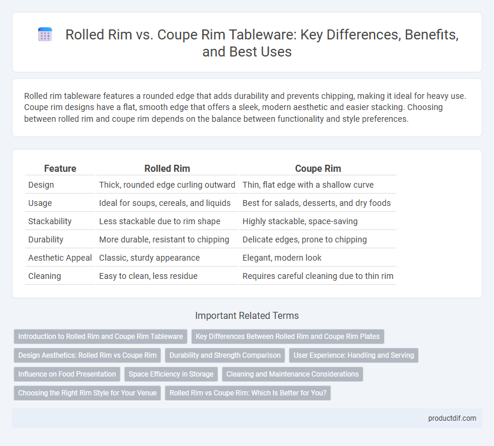Click the 'Important Related Terms' heading
Viewport: 494px width, 446px height.
pos(247,315)
